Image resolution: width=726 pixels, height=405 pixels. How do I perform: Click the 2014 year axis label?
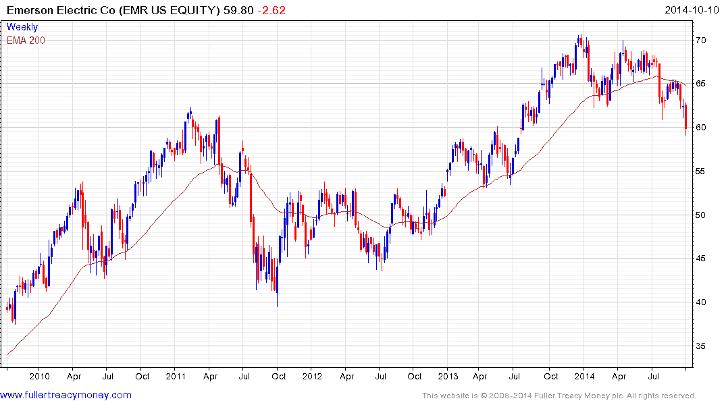pos(584,376)
